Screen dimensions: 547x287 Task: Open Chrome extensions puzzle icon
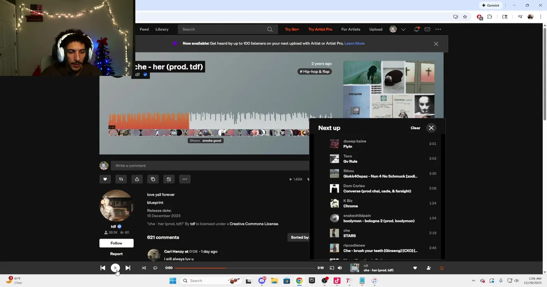coord(490,17)
